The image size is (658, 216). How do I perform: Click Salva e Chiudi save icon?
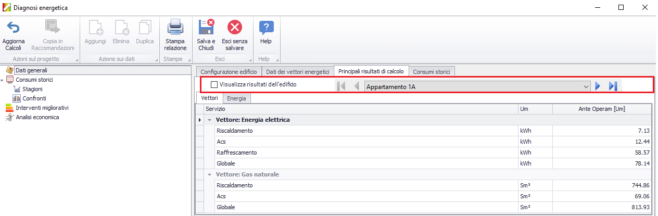[x=206, y=27]
